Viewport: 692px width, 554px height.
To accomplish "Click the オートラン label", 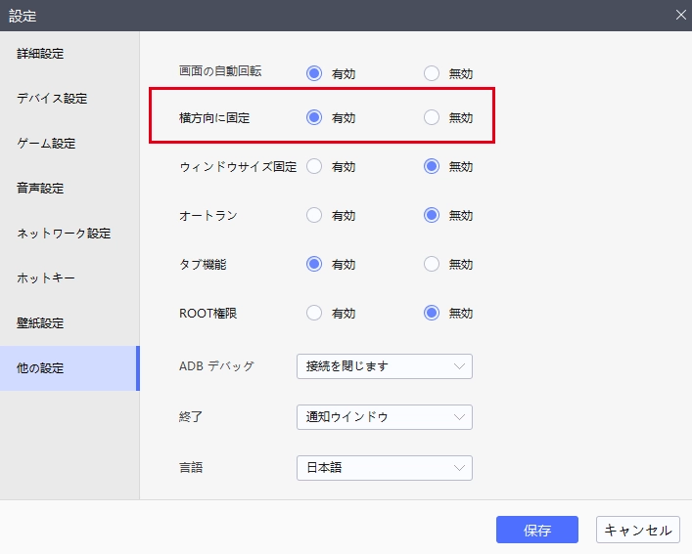I will (x=208, y=216).
